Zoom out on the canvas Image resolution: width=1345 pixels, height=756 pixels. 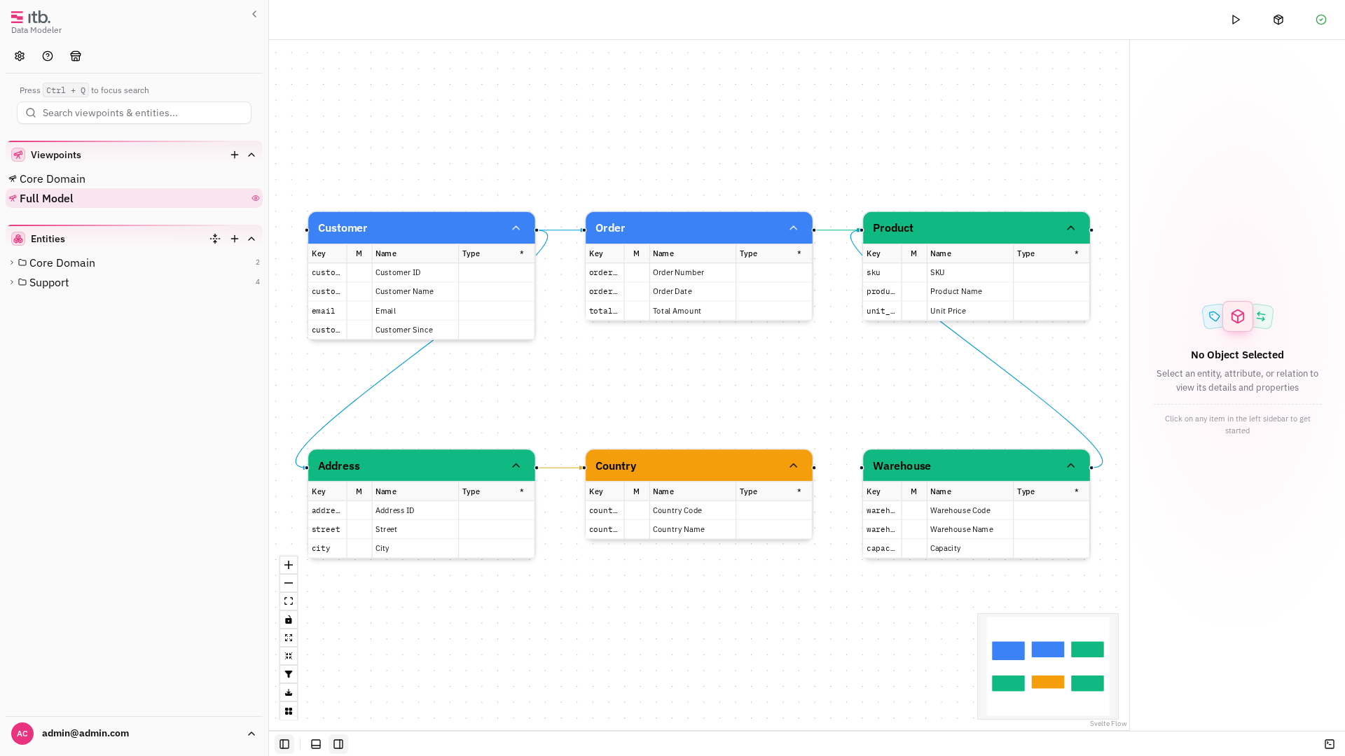pos(289,583)
